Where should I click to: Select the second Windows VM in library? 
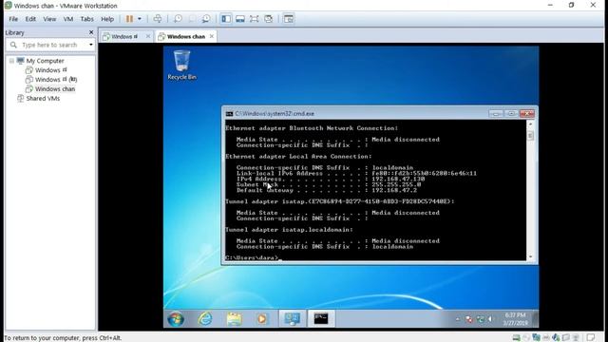(51, 80)
